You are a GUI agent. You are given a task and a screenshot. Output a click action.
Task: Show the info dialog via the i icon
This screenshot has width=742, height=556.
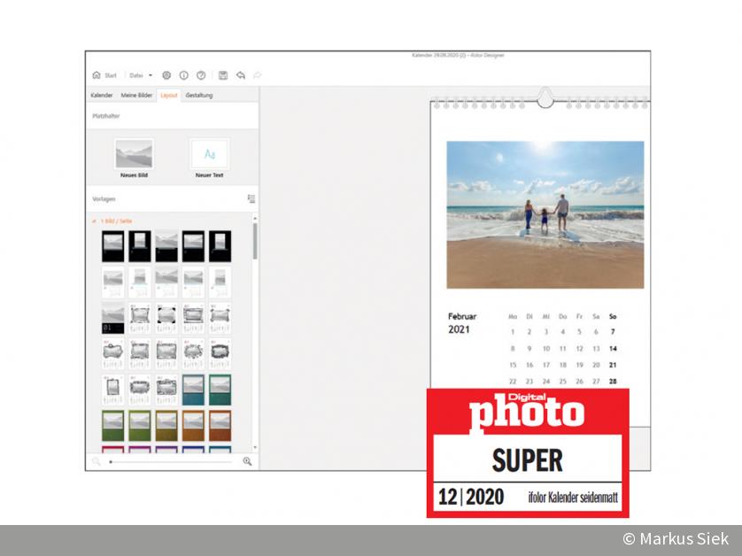184,75
